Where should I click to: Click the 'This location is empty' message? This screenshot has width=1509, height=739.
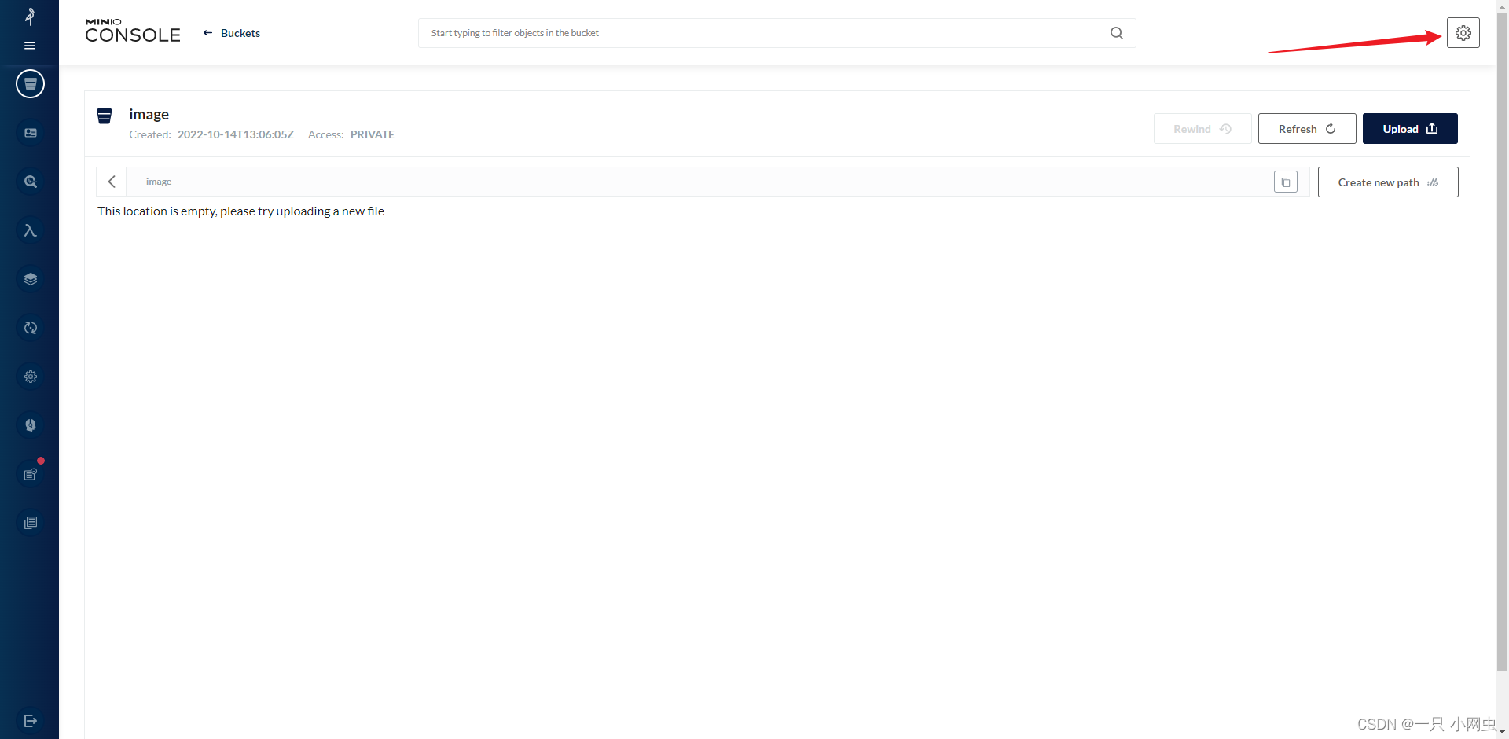(x=240, y=211)
